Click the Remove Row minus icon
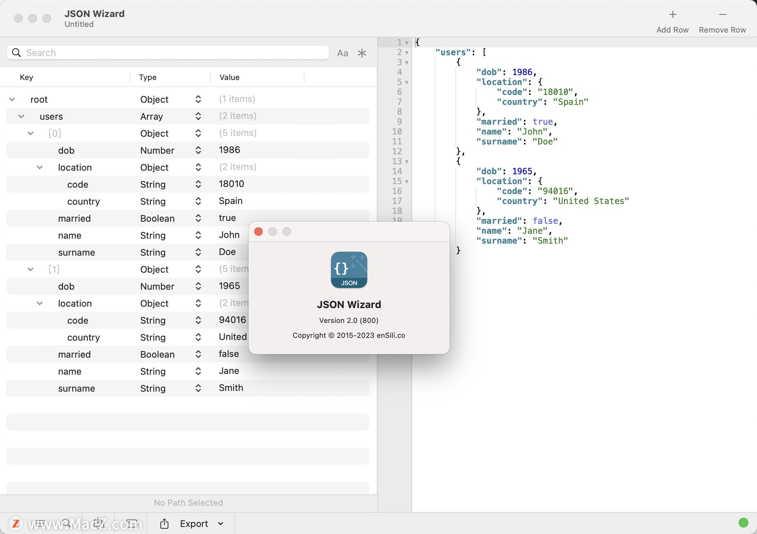 tap(722, 15)
